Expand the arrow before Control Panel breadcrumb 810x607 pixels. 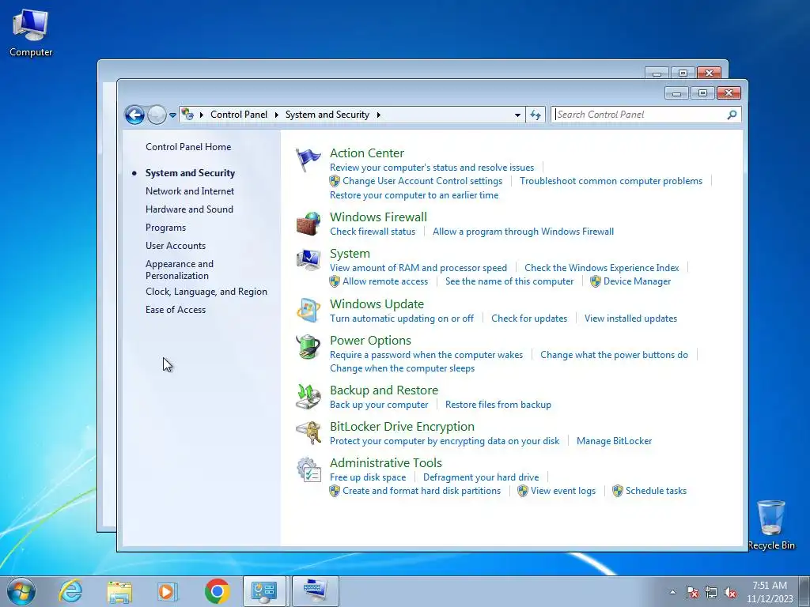coord(201,115)
